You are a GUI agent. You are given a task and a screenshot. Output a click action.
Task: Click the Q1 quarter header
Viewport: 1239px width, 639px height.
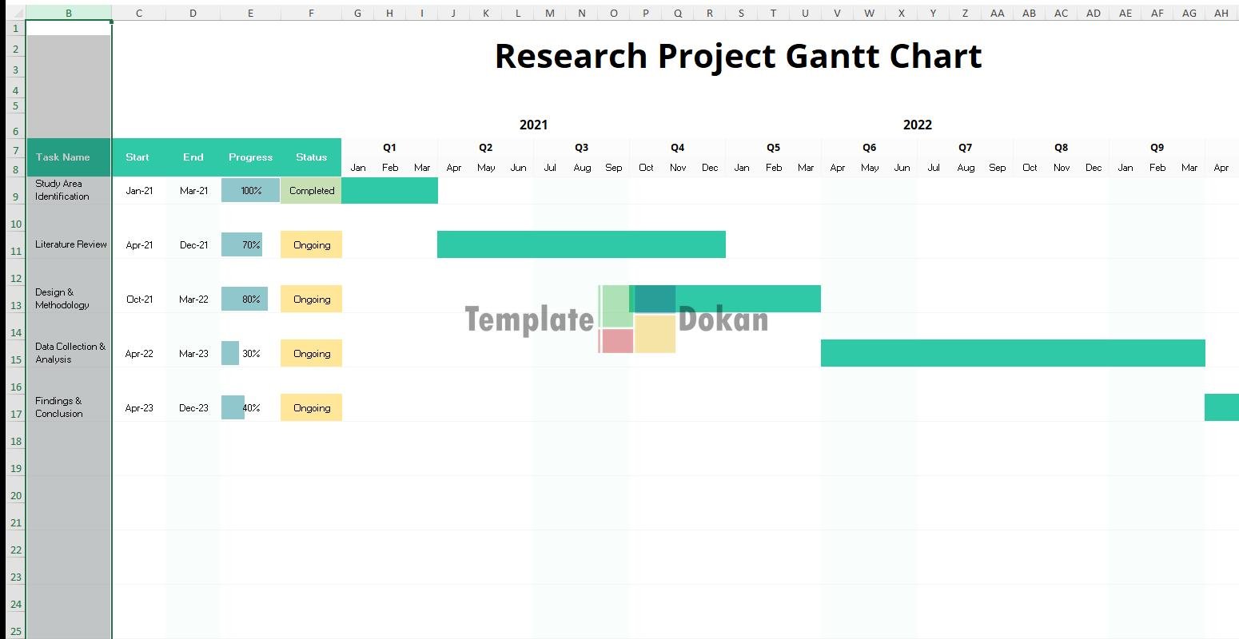(x=389, y=148)
